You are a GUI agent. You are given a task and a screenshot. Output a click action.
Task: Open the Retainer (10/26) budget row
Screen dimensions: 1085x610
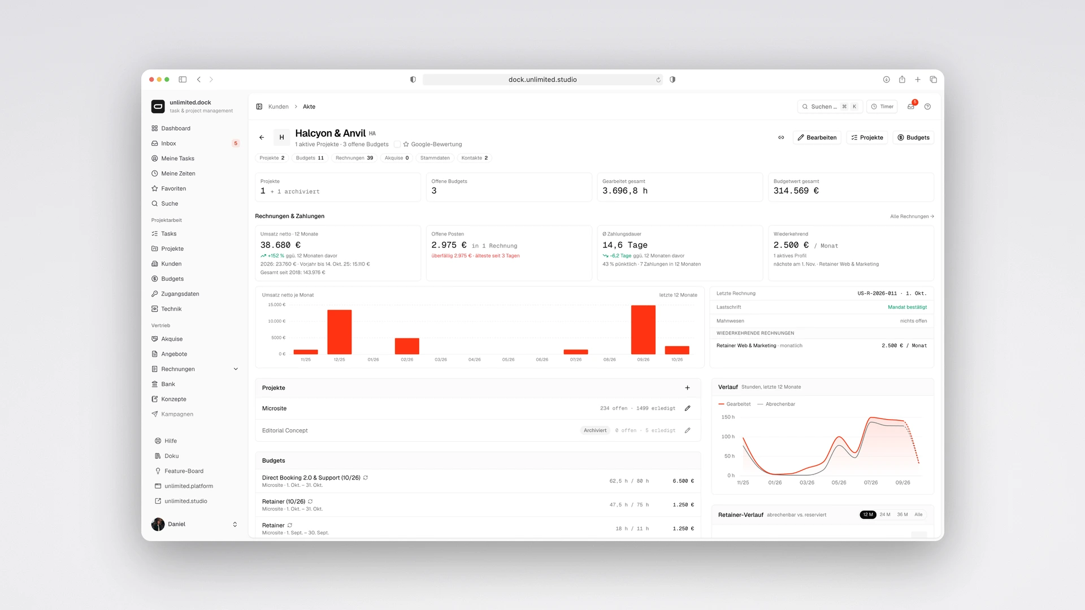pyautogui.click(x=478, y=505)
